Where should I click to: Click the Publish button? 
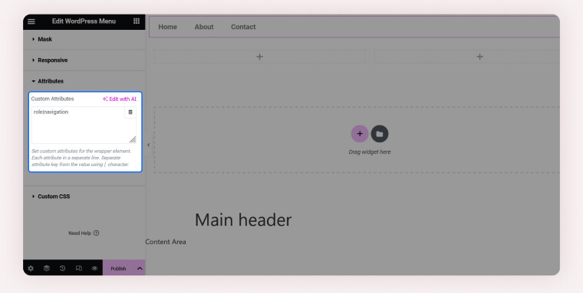[118, 269]
